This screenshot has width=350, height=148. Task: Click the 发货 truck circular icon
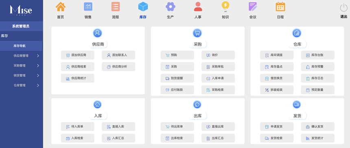297,104
